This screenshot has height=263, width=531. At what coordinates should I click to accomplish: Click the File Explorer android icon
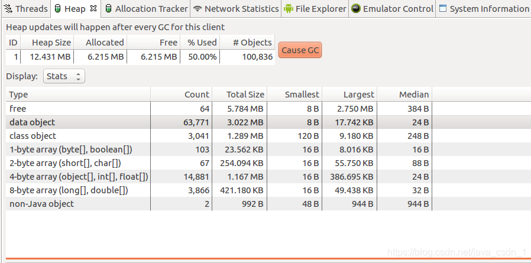coord(289,9)
